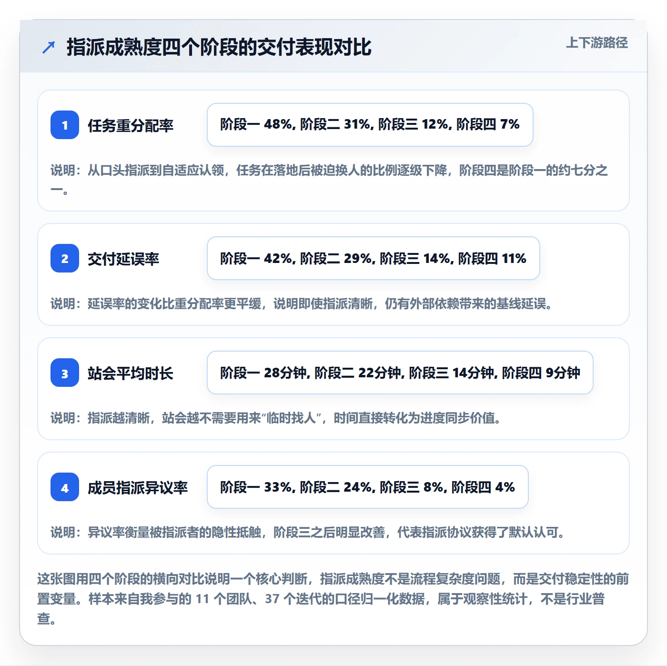Click the number 3 badge
The width and height of the screenshot is (667, 666).
click(65, 373)
